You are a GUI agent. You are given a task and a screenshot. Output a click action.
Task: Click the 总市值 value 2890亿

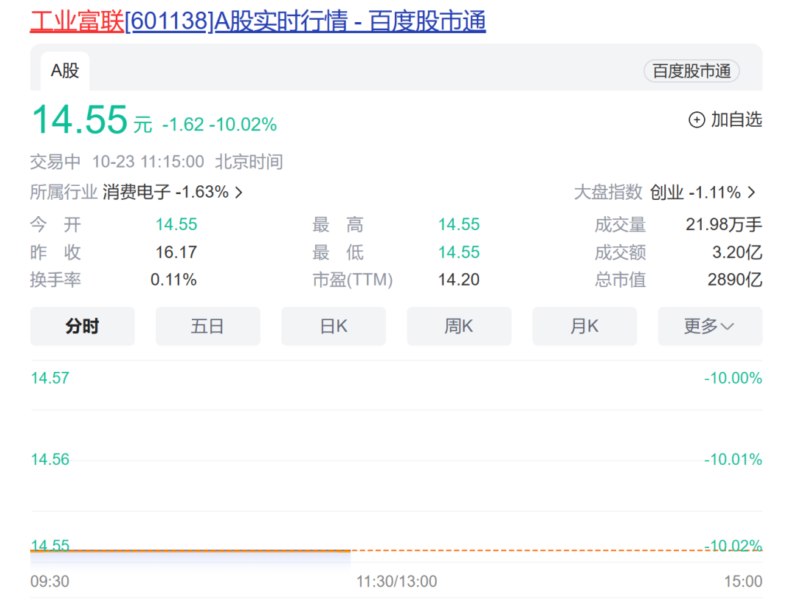point(735,280)
